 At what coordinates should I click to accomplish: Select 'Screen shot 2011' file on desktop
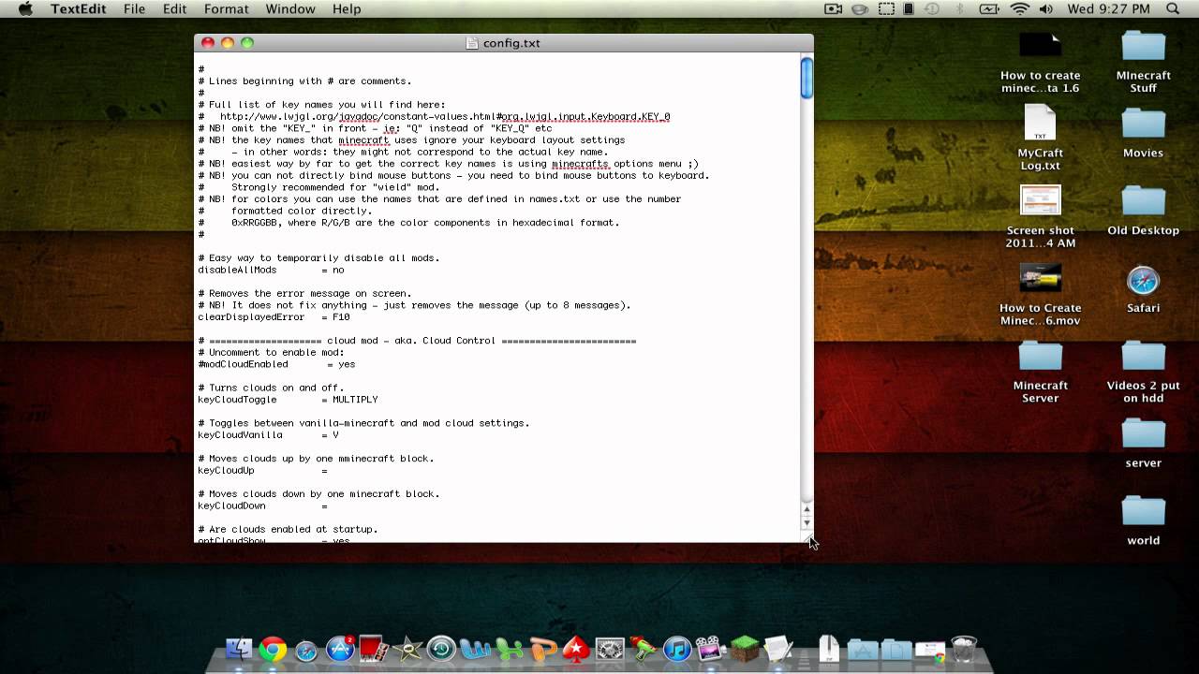tap(1040, 217)
